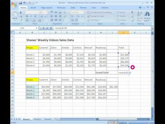The width and height of the screenshot is (165, 124).
Task: Apply Underline formatting
Action: coord(35,16)
